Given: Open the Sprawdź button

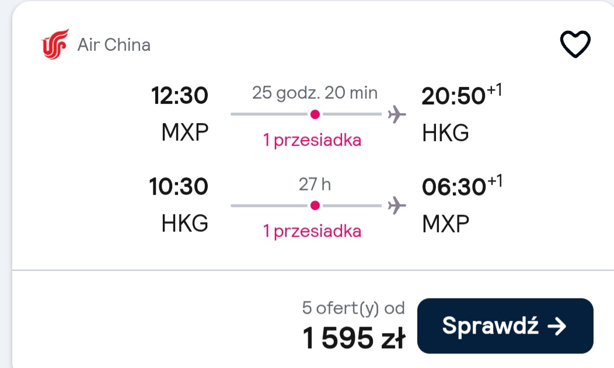Looking at the screenshot, I should (505, 326).
